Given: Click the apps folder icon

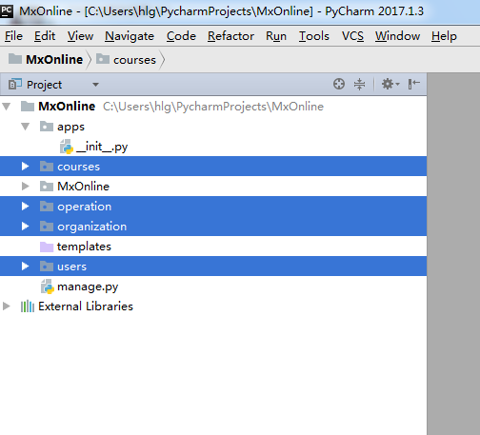Looking at the screenshot, I should tap(47, 127).
